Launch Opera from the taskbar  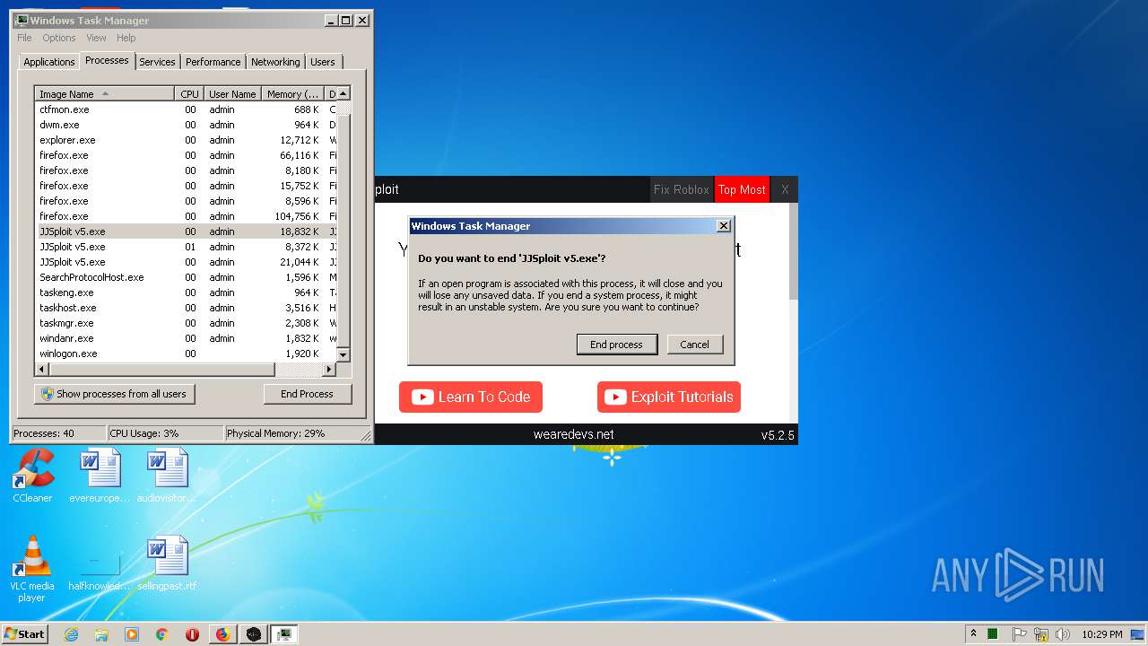[192, 634]
